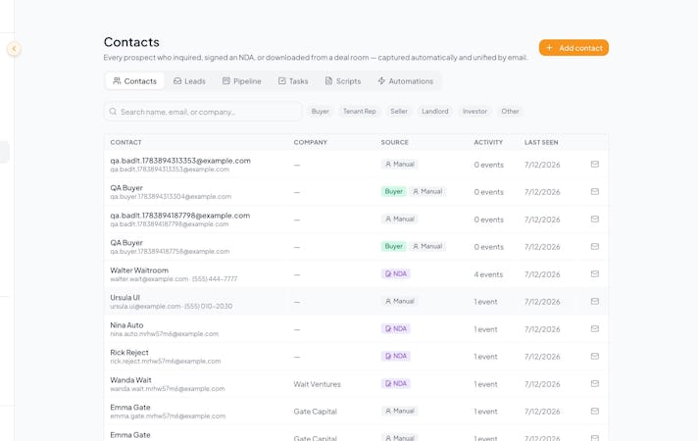Viewport: 698px width, 441px height.
Task: Click the mail icon in Wanda Wait's row
Action: point(595,384)
